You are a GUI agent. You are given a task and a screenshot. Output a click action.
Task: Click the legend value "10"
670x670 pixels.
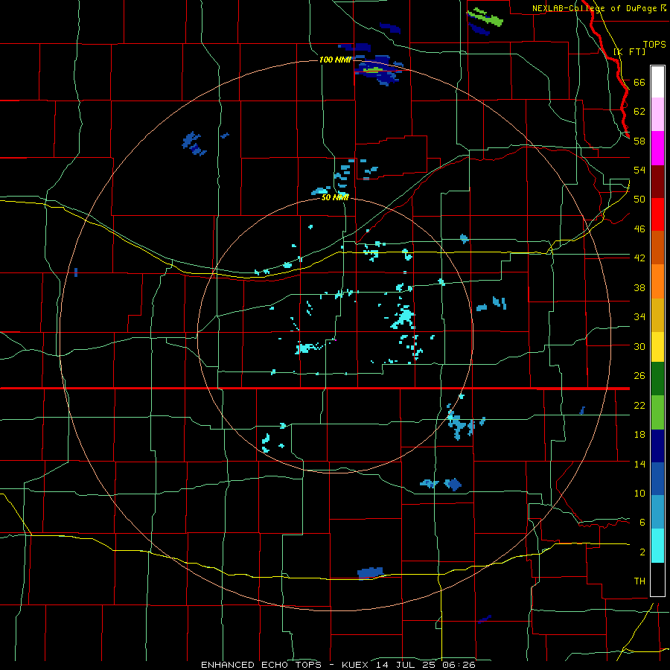(x=639, y=494)
